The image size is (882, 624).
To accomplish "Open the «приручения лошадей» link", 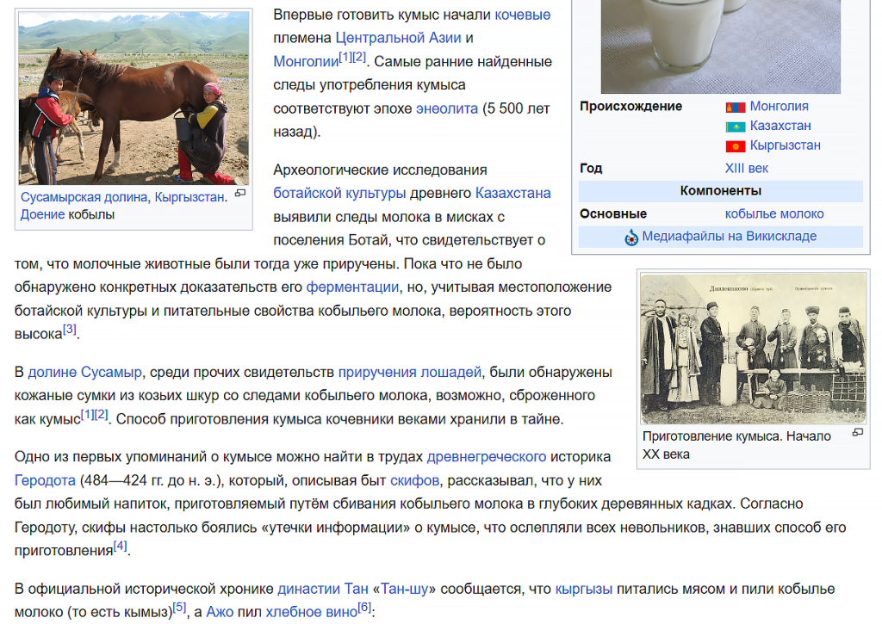I will (410, 372).
